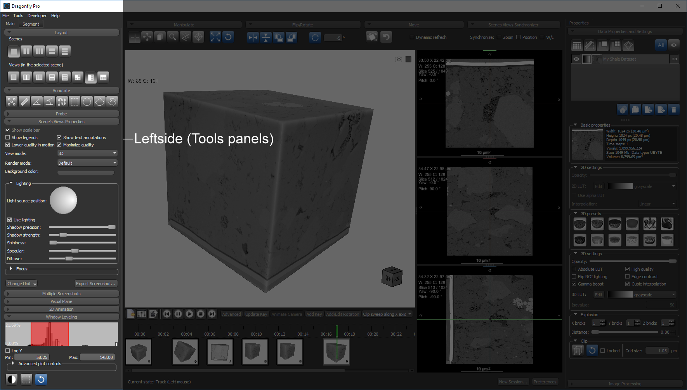This screenshot has width=687, height=390.
Task: Select the two-column Scenes layout
Action: 26,51
